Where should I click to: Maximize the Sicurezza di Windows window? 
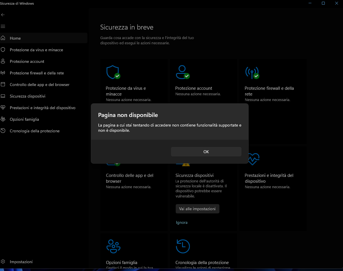pyautogui.click(x=323, y=3)
